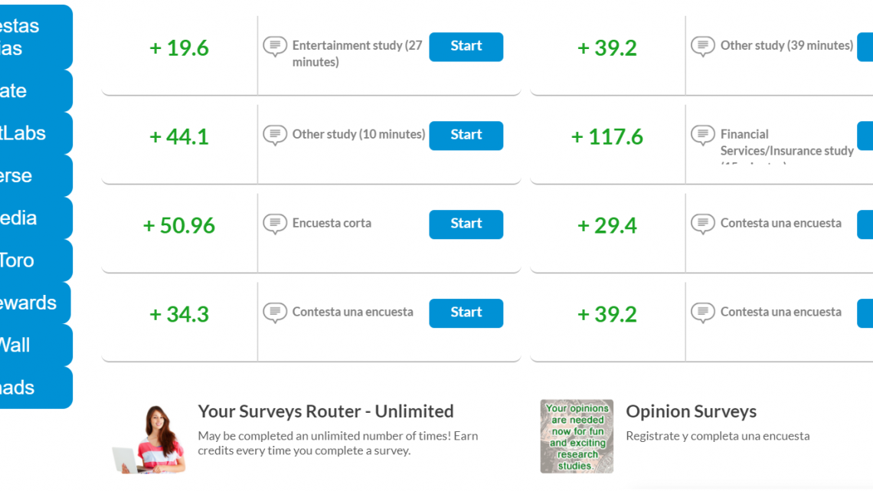Click speech bubble icon beside Other study (10 minutes)

[x=275, y=136]
